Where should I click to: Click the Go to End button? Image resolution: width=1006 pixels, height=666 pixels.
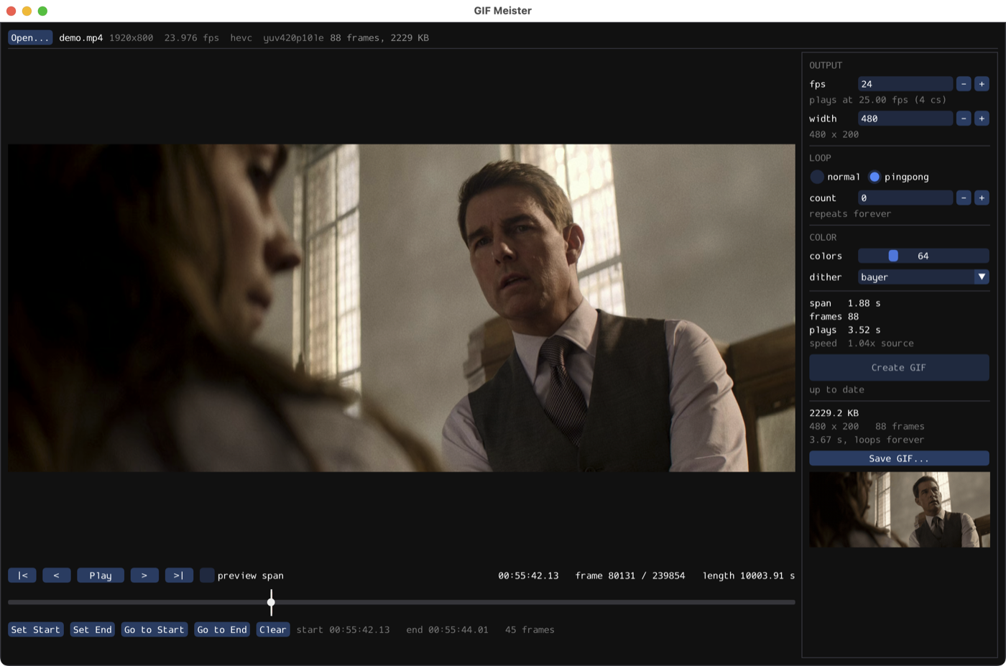pyautogui.click(x=222, y=629)
